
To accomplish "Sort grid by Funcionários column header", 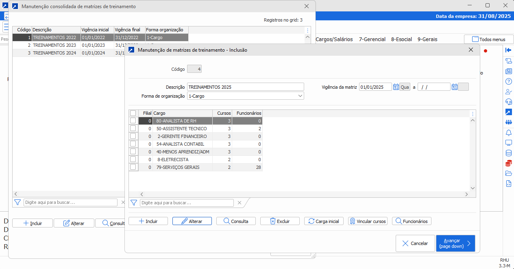I will point(247,113).
